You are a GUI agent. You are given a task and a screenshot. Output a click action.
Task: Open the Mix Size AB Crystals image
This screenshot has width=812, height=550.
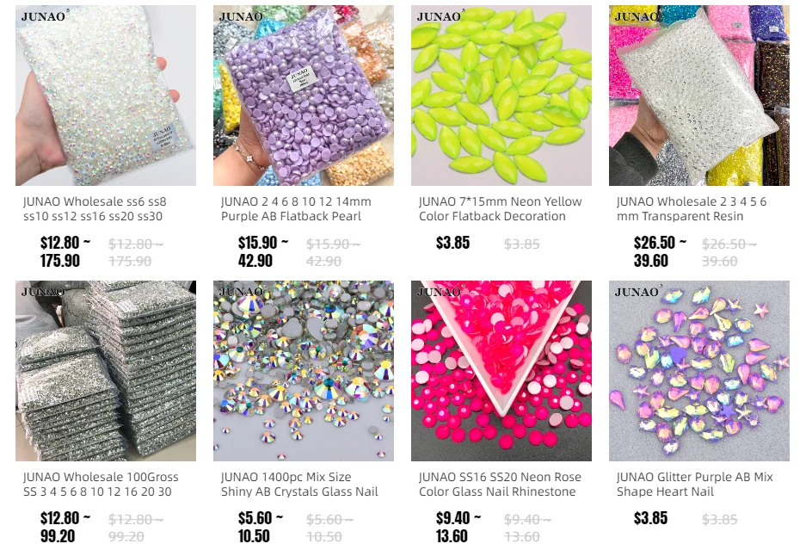pos(304,371)
